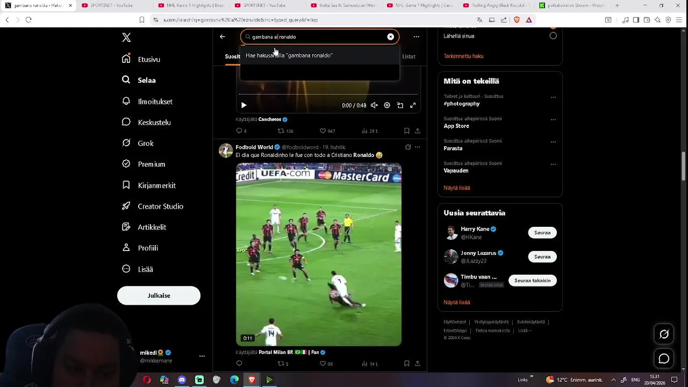Repost the post with 136 reposts

(285, 131)
